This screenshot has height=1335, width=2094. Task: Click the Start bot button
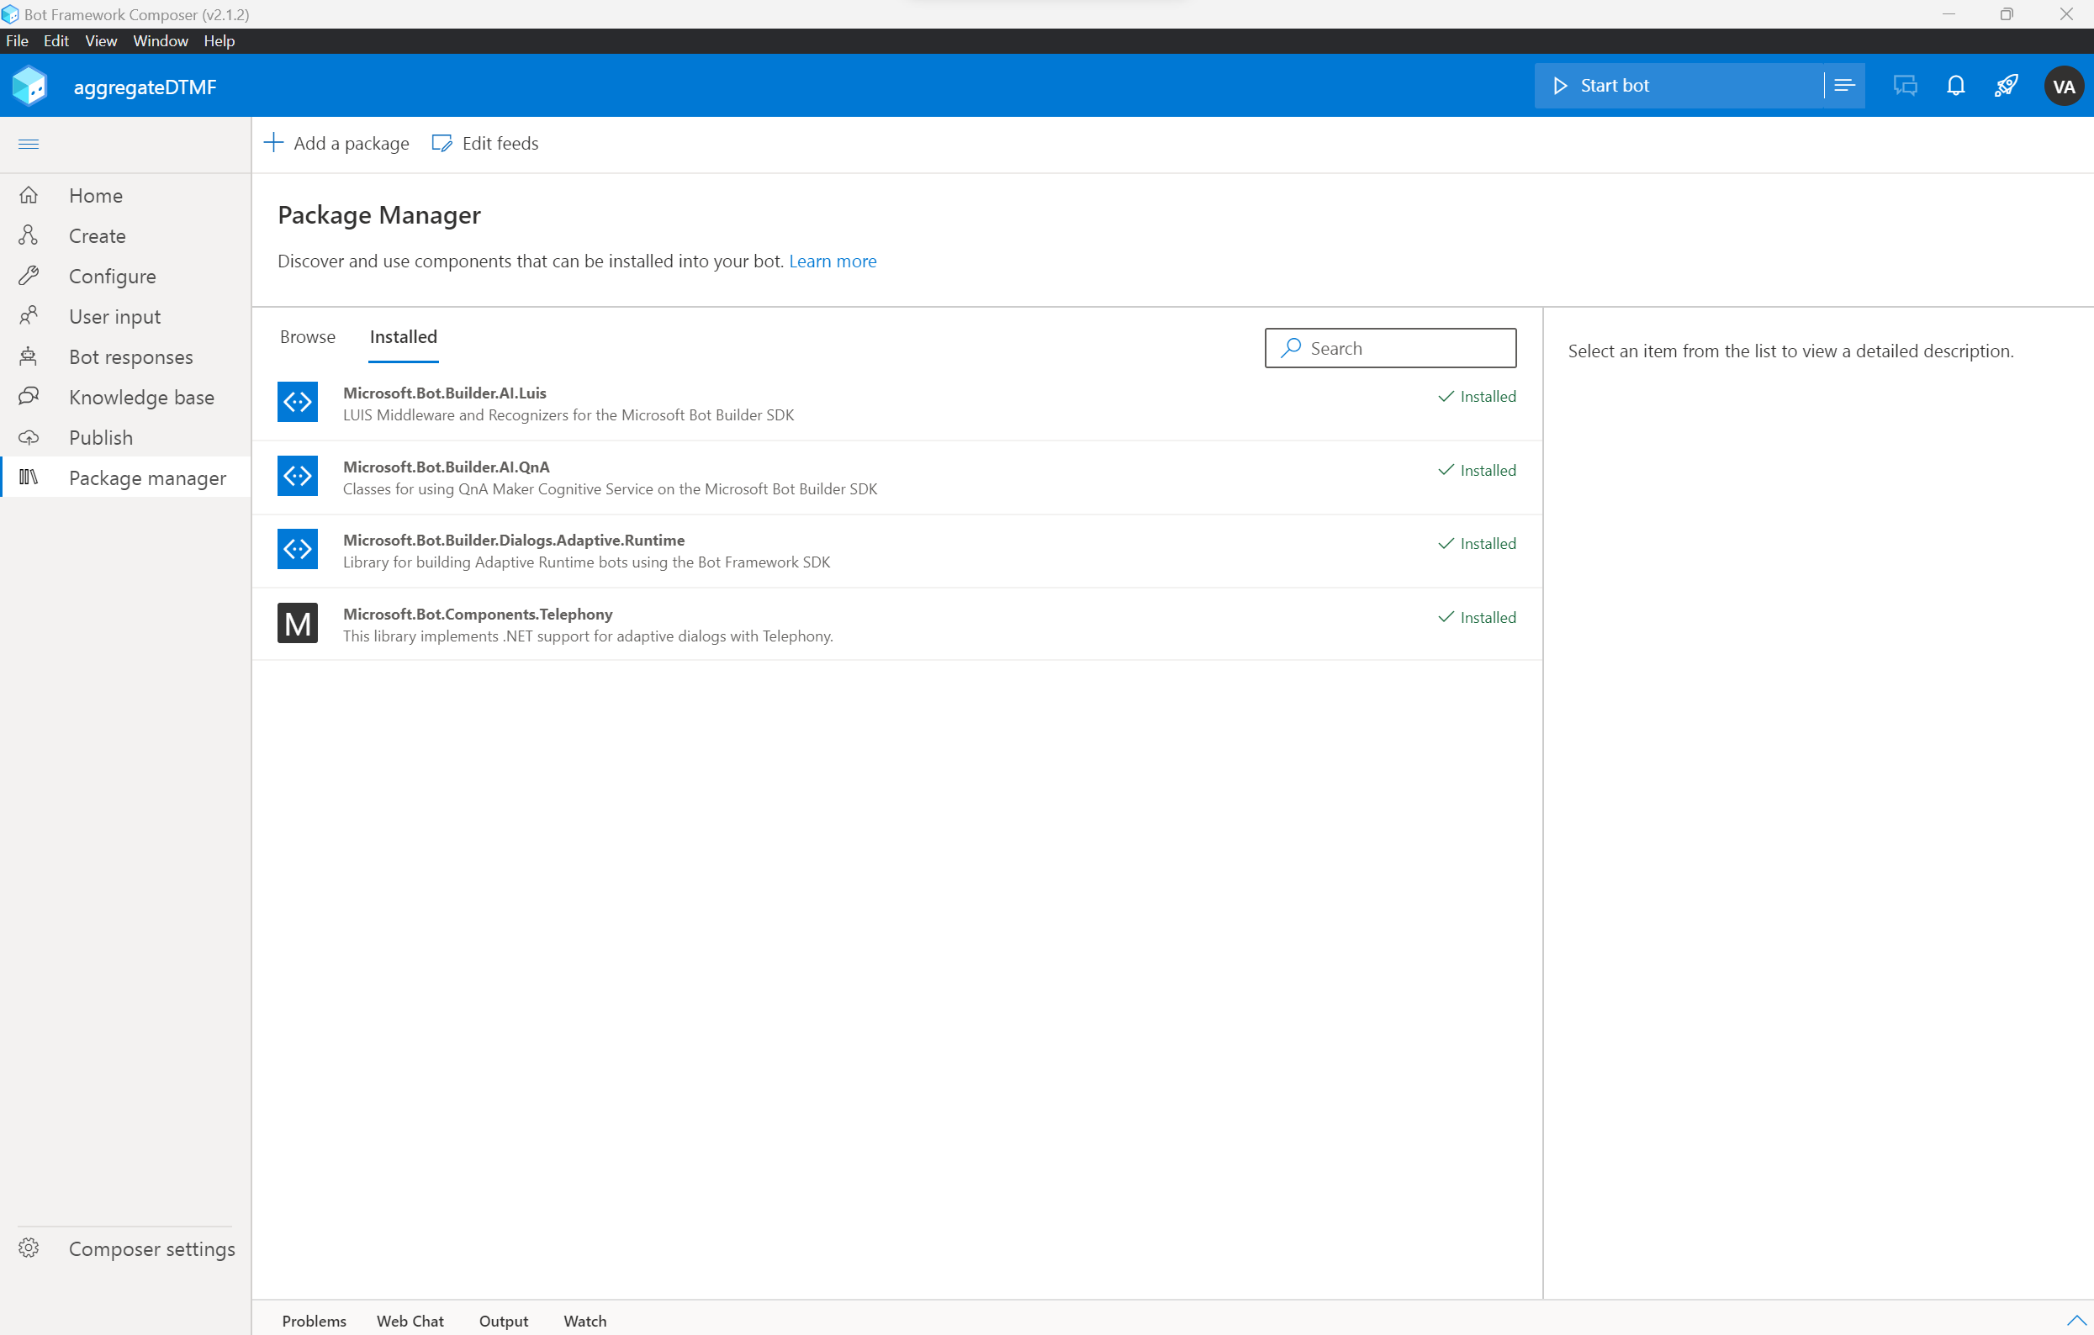(x=1679, y=85)
